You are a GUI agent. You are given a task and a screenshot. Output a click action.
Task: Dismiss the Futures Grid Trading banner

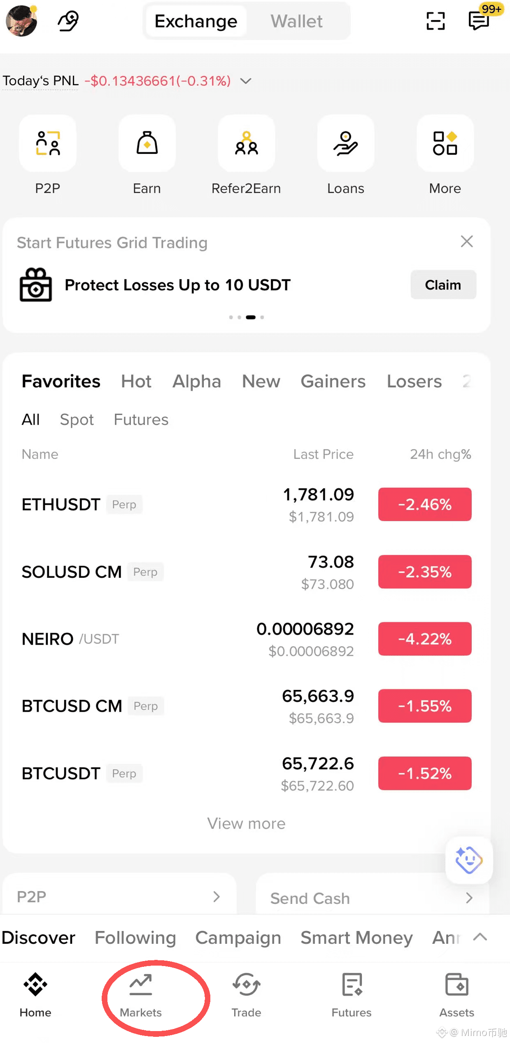(467, 241)
